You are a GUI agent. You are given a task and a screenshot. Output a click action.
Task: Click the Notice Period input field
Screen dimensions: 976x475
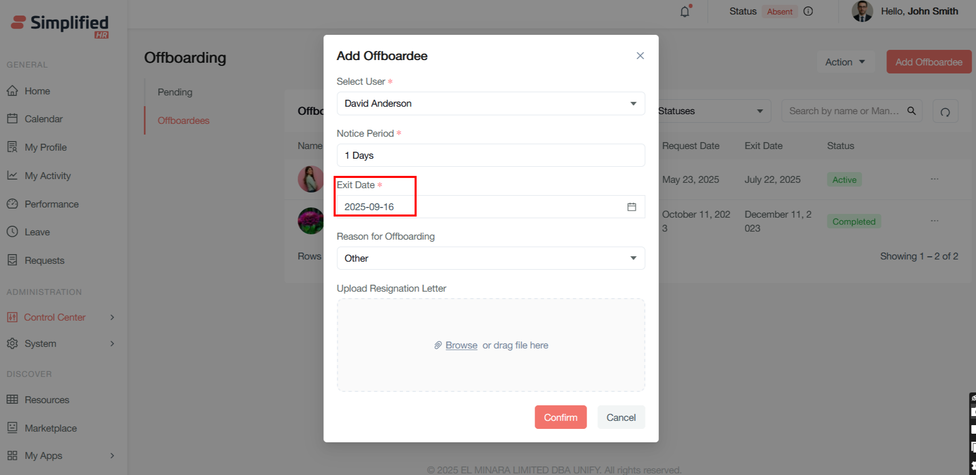490,155
